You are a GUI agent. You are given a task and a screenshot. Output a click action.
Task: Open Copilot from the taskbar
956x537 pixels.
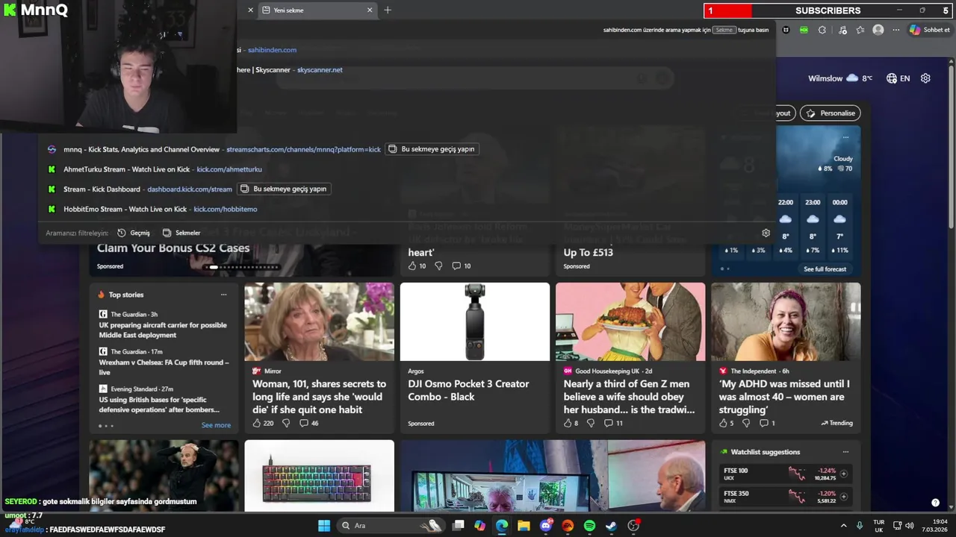479,526
